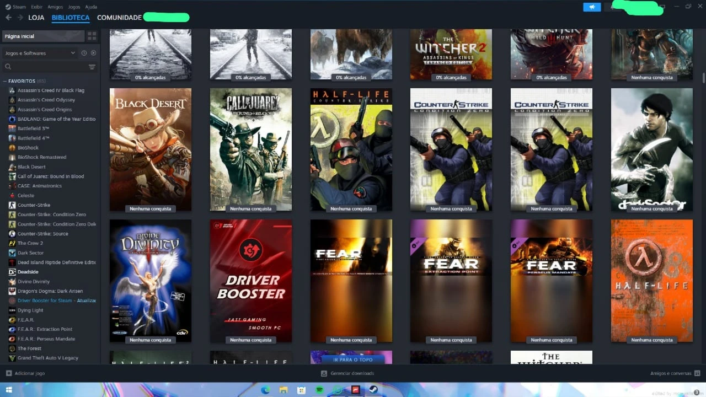Select Driver Booster for Steam in sidebar
706x397 pixels.
(56, 301)
